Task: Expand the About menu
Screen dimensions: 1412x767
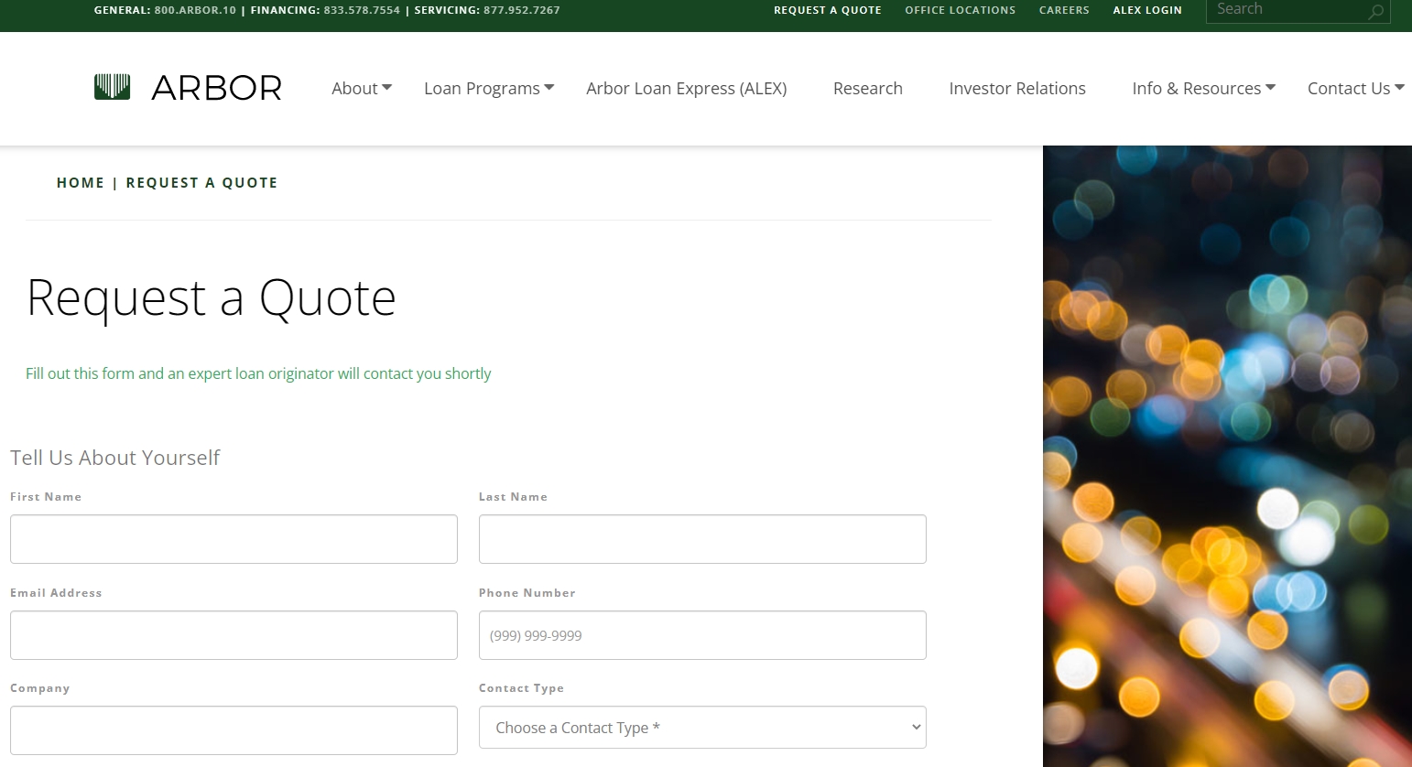Action: (361, 89)
